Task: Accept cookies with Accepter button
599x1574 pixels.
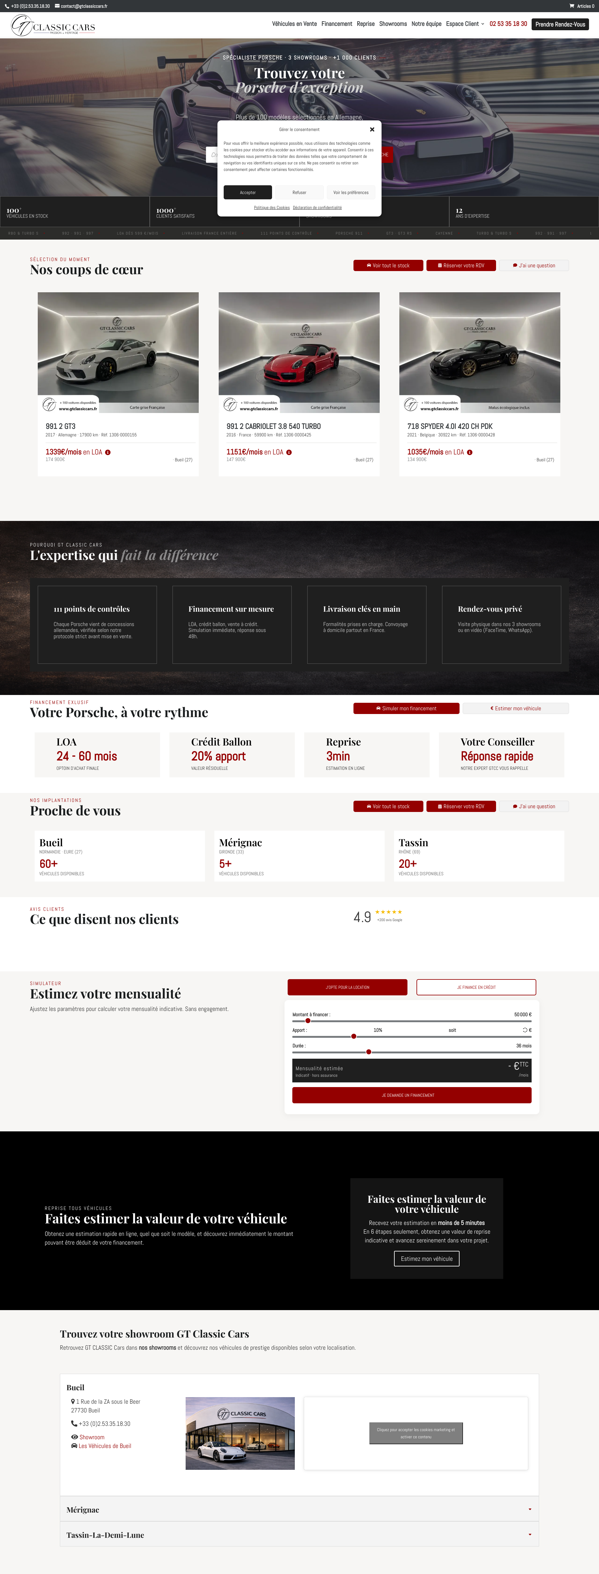Action: 247,192
